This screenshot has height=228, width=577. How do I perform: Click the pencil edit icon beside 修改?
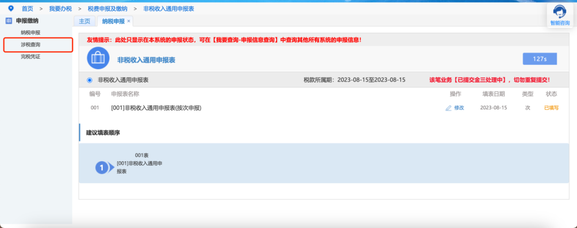pyautogui.click(x=448, y=108)
